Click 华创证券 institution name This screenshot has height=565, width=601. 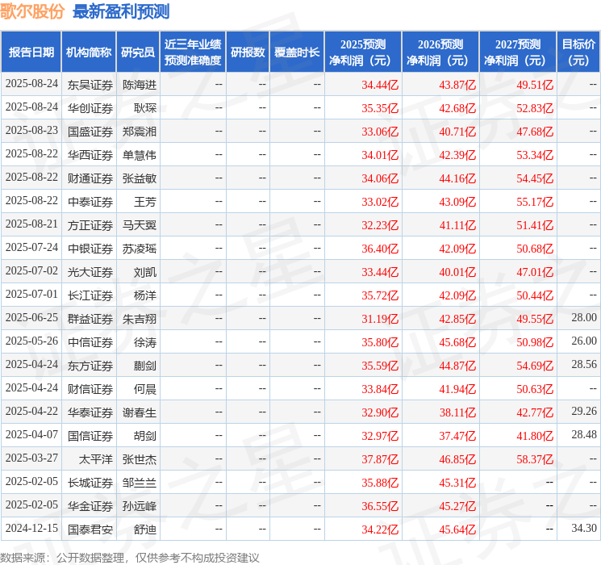coord(90,107)
